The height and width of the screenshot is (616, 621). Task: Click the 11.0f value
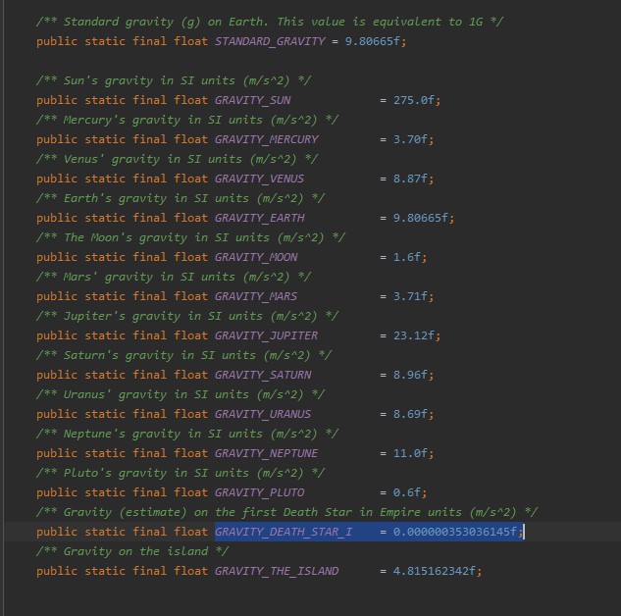410,453
